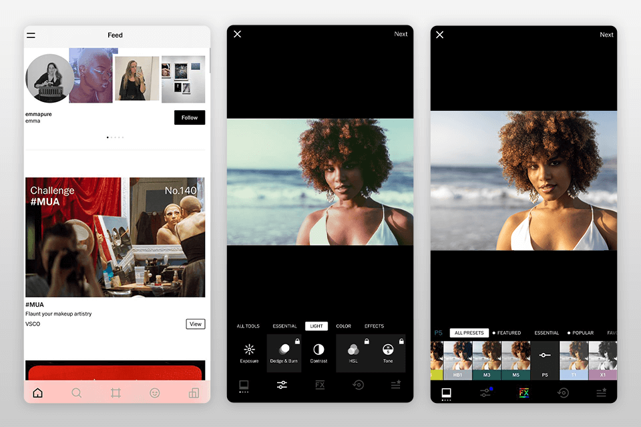Open the smiley profile icon in Feed bar
This screenshot has width=641, height=427.
[154, 393]
